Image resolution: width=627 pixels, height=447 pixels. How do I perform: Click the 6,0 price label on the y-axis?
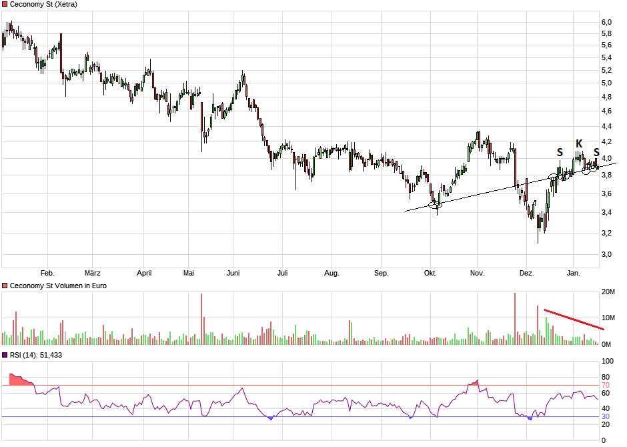point(606,22)
